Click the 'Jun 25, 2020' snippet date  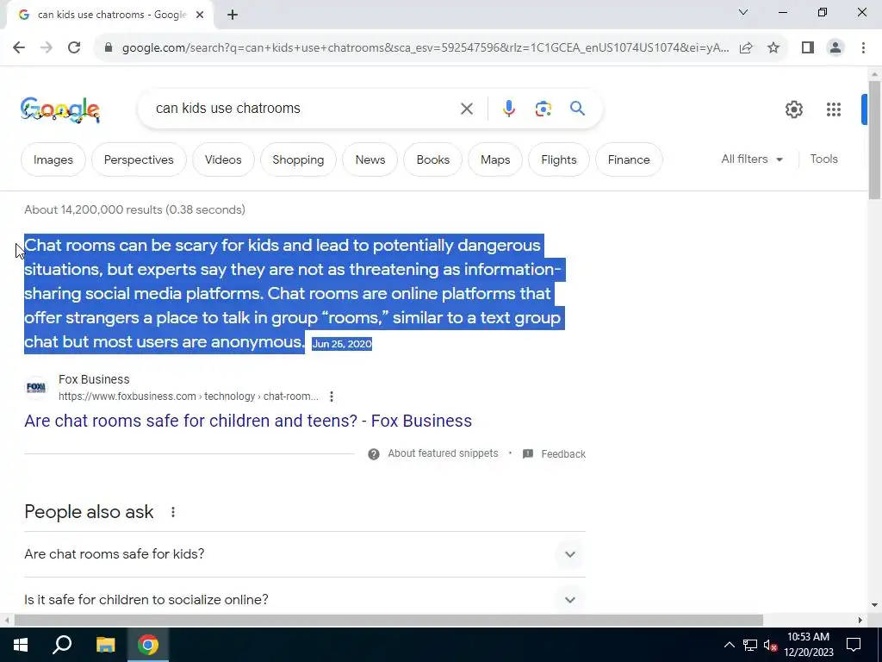click(342, 344)
